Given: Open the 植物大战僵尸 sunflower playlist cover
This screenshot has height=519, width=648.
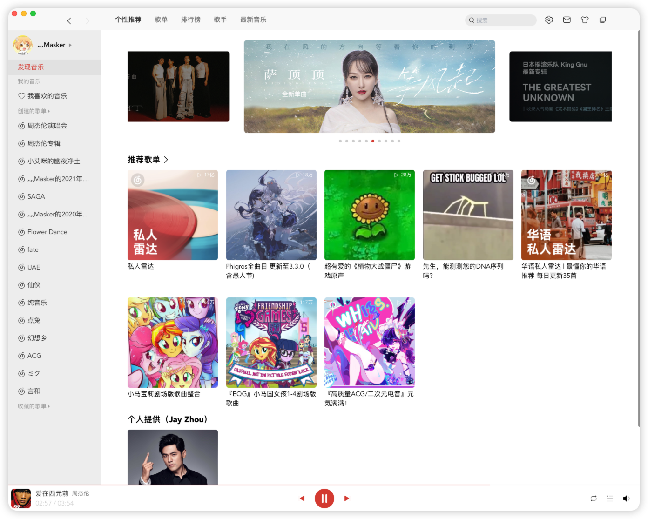Looking at the screenshot, I should tap(370, 215).
